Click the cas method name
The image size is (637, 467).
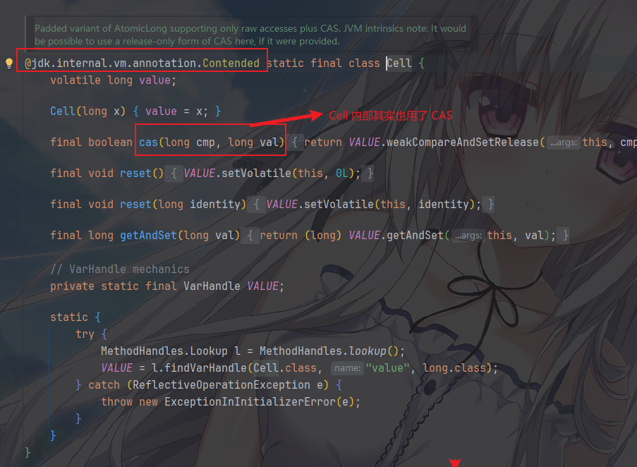click(x=148, y=142)
